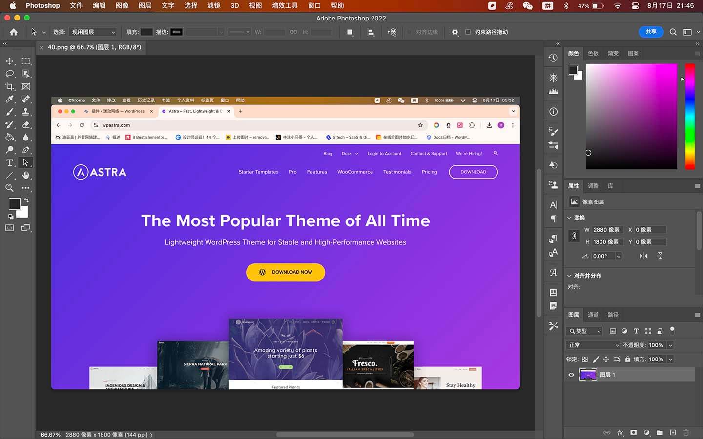Image resolution: width=703 pixels, height=439 pixels.
Task: Click the 图层 1 layer thumbnail
Action: pyautogui.click(x=588, y=375)
